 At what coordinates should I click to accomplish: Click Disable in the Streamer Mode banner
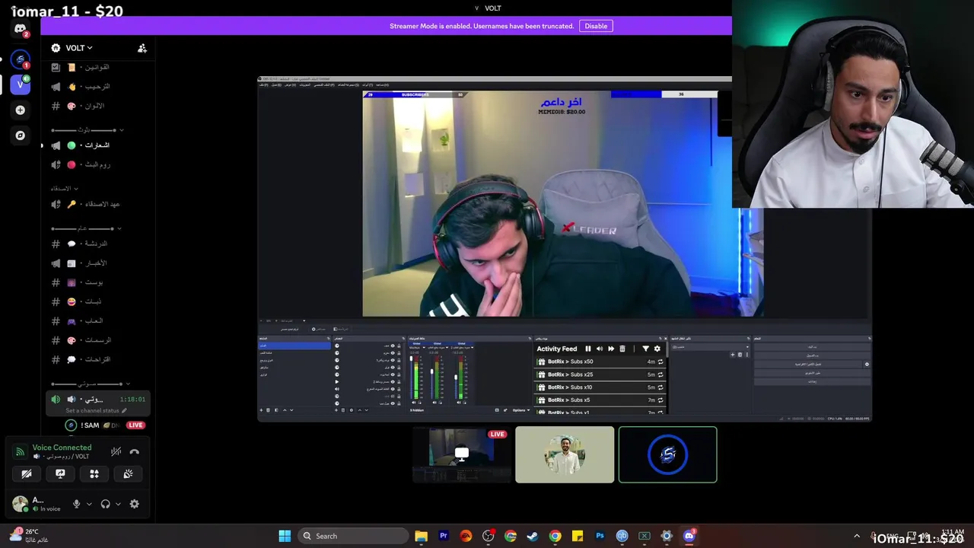pos(596,26)
